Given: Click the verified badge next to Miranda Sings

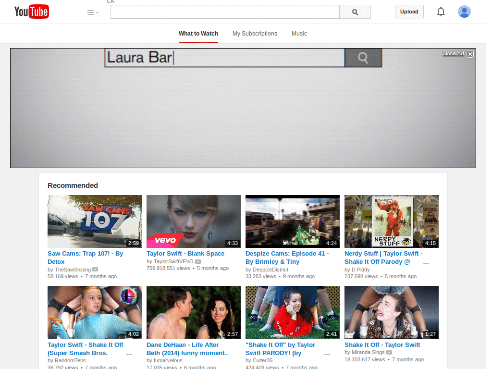Looking at the screenshot, I should coord(389,352).
